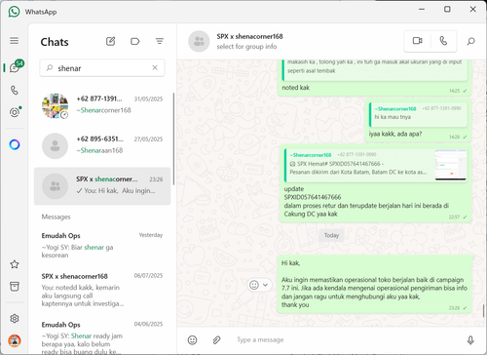Click the conversation scrollbar
Image resolution: width=487 pixels, height=355 pixels.
pos(484,310)
